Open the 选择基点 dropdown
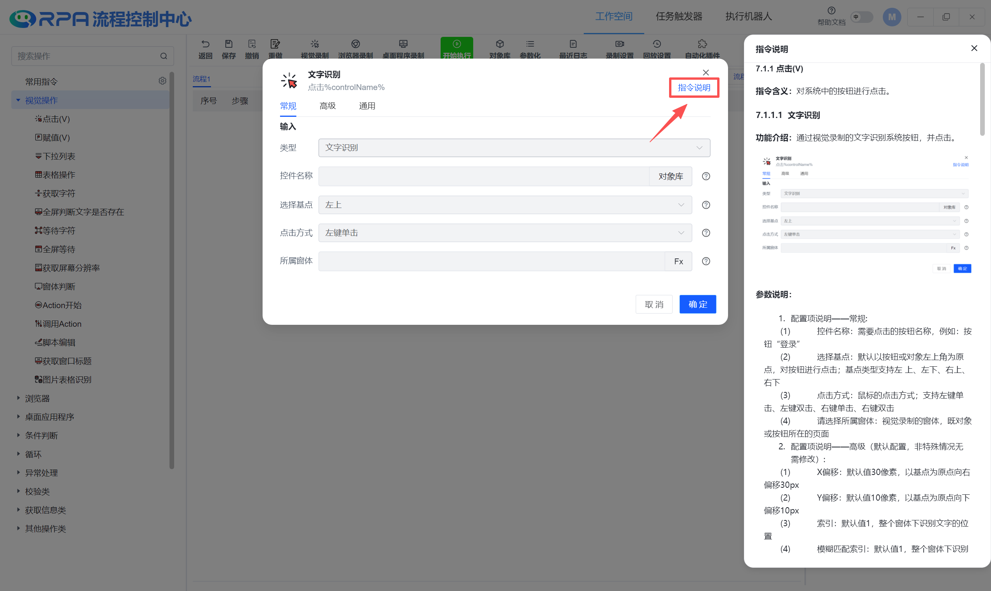Screen dimensions: 991x591 point(505,205)
